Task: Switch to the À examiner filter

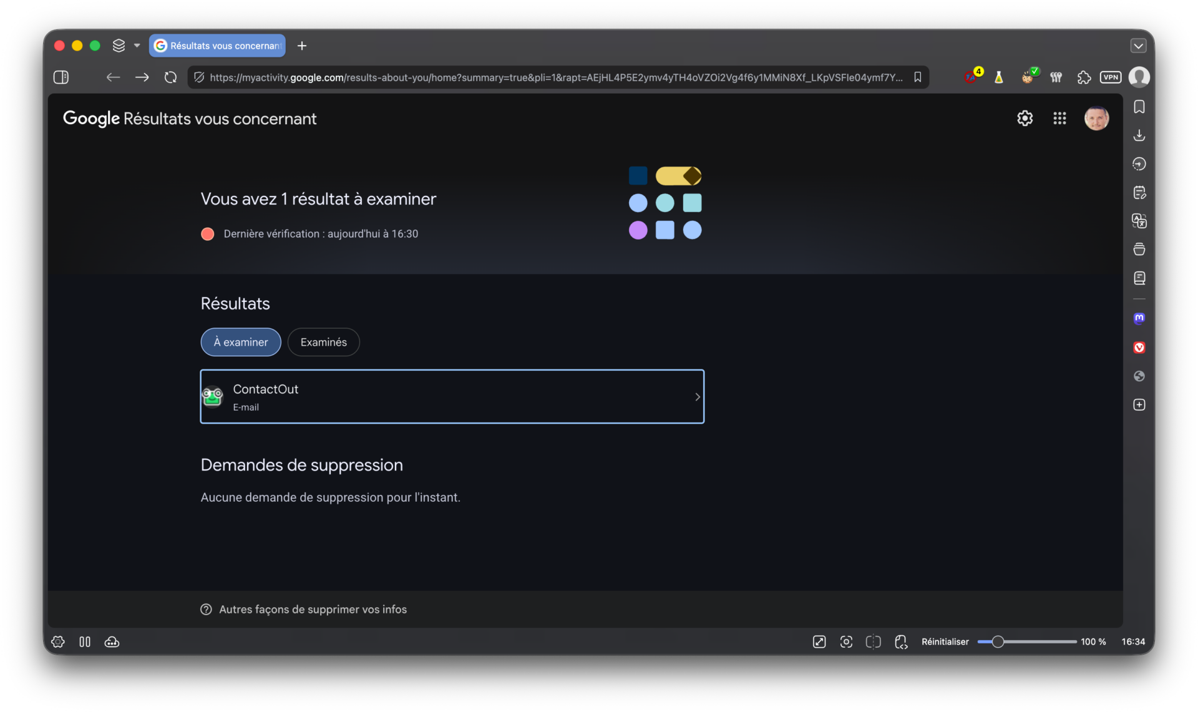Action: click(x=241, y=342)
